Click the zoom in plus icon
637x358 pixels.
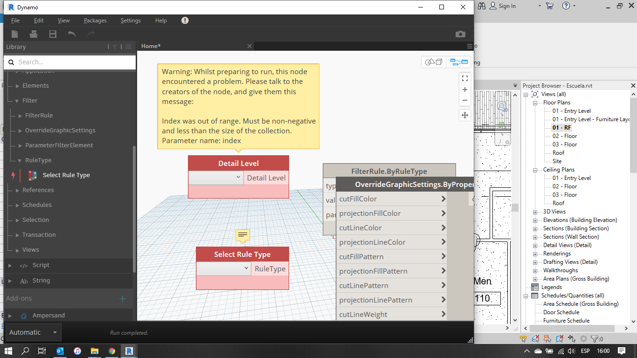[x=464, y=89]
